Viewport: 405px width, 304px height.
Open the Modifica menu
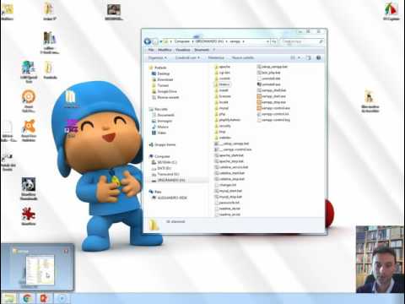(165, 50)
